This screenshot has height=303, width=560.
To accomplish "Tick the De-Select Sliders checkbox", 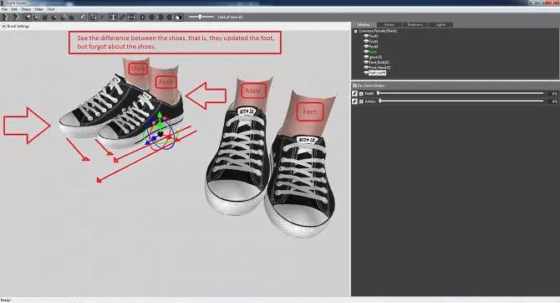I will [x=354, y=85].
